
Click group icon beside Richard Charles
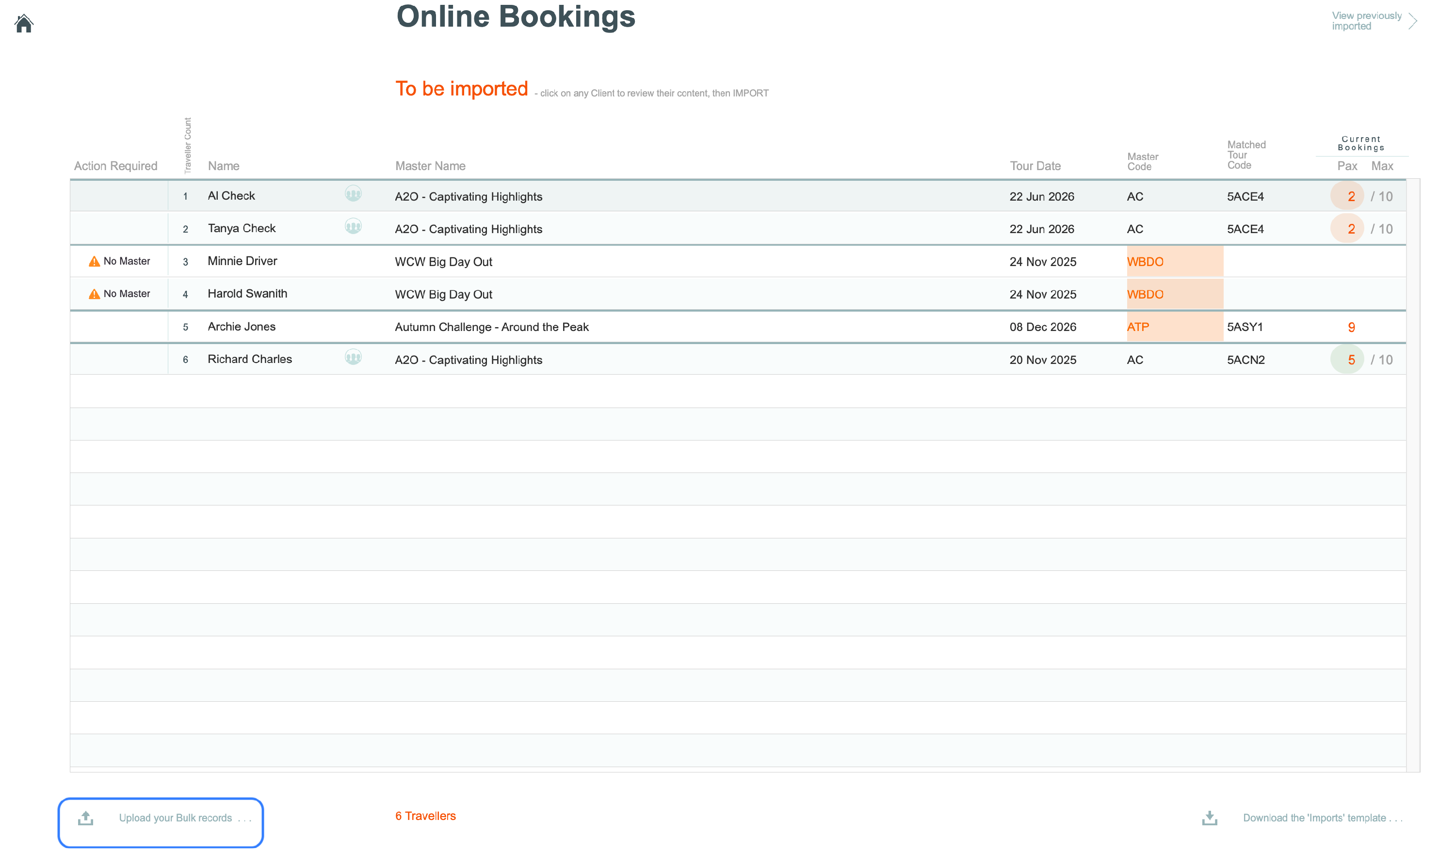(x=353, y=357)
